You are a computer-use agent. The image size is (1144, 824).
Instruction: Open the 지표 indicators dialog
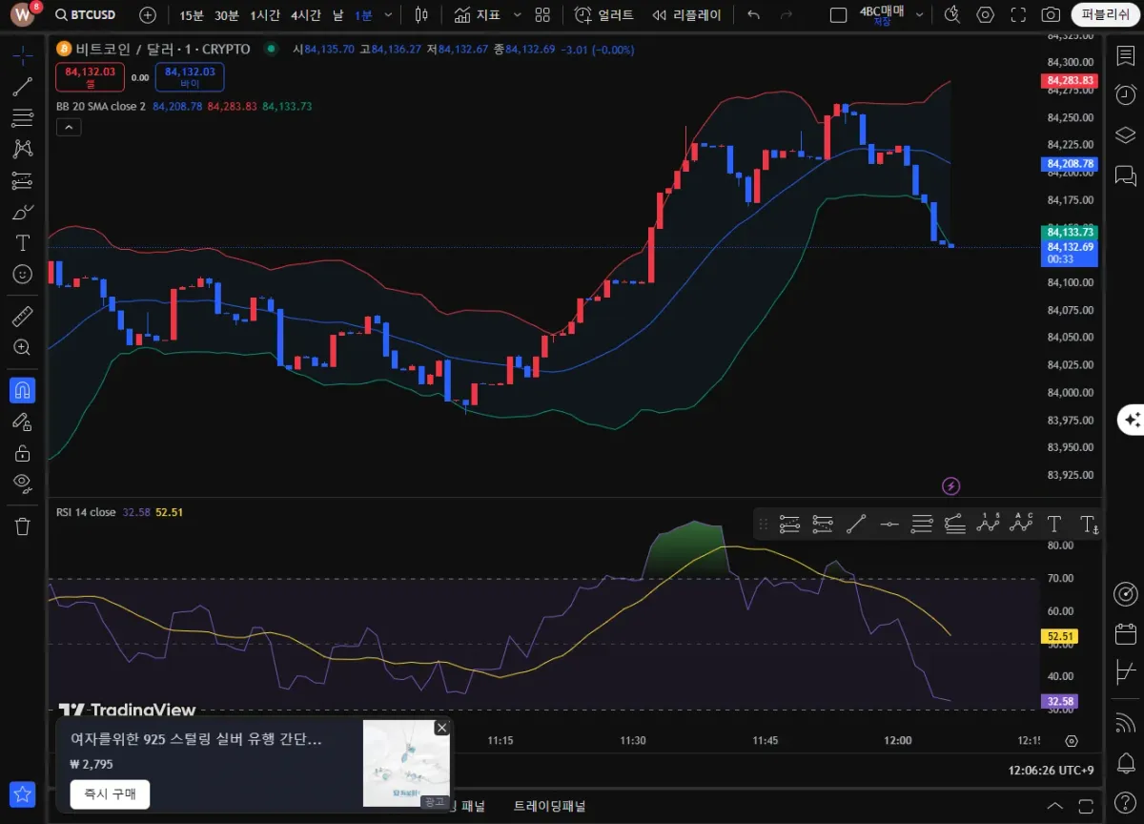(x=477, y=15)
